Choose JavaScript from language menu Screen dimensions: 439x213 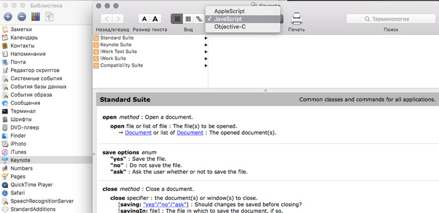coord(243,19)
